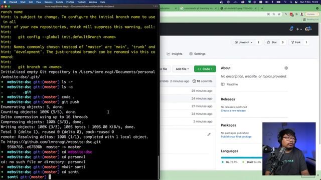Image resolution: width=321 pixels, height=180 pixels.
Task: Click '27 minutes ago' file row
Action: (x=188, y=106)
